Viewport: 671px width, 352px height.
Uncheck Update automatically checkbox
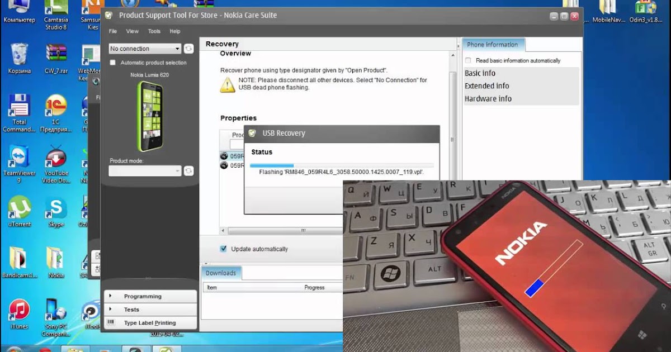point(224,249)
